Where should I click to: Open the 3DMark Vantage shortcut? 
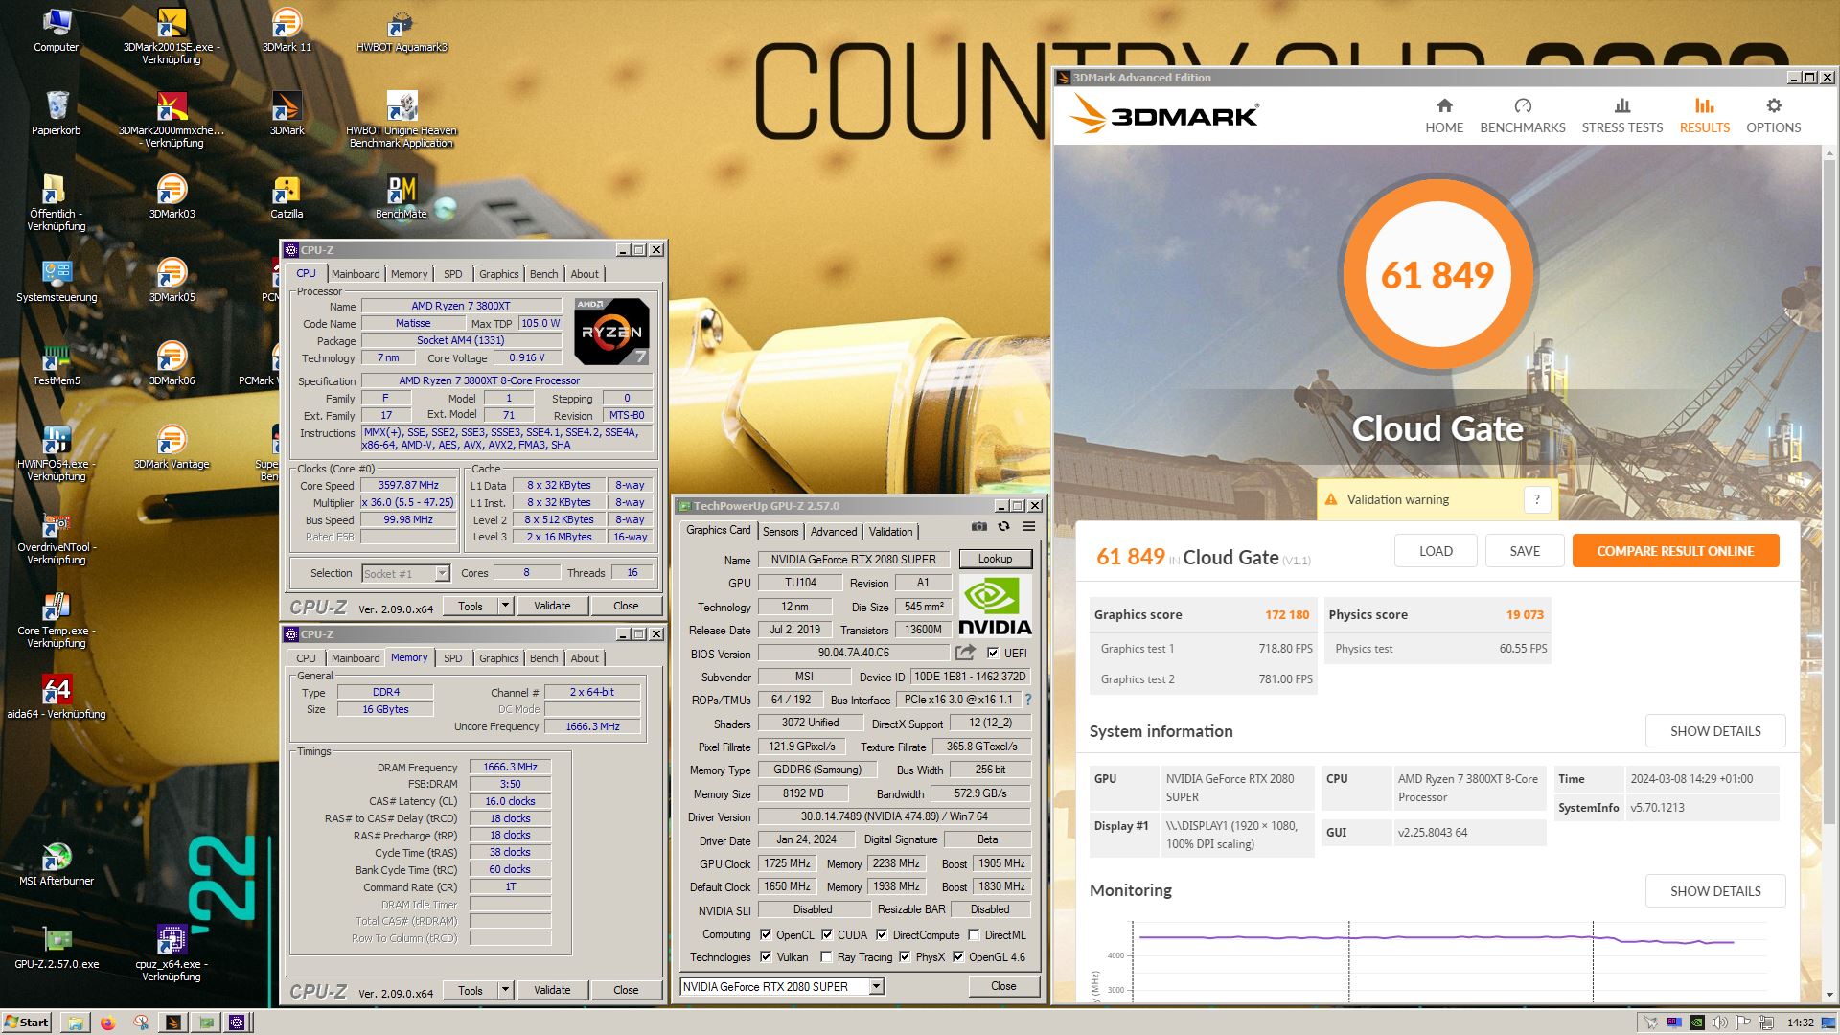pyautogui.click(x=172, y=447)
